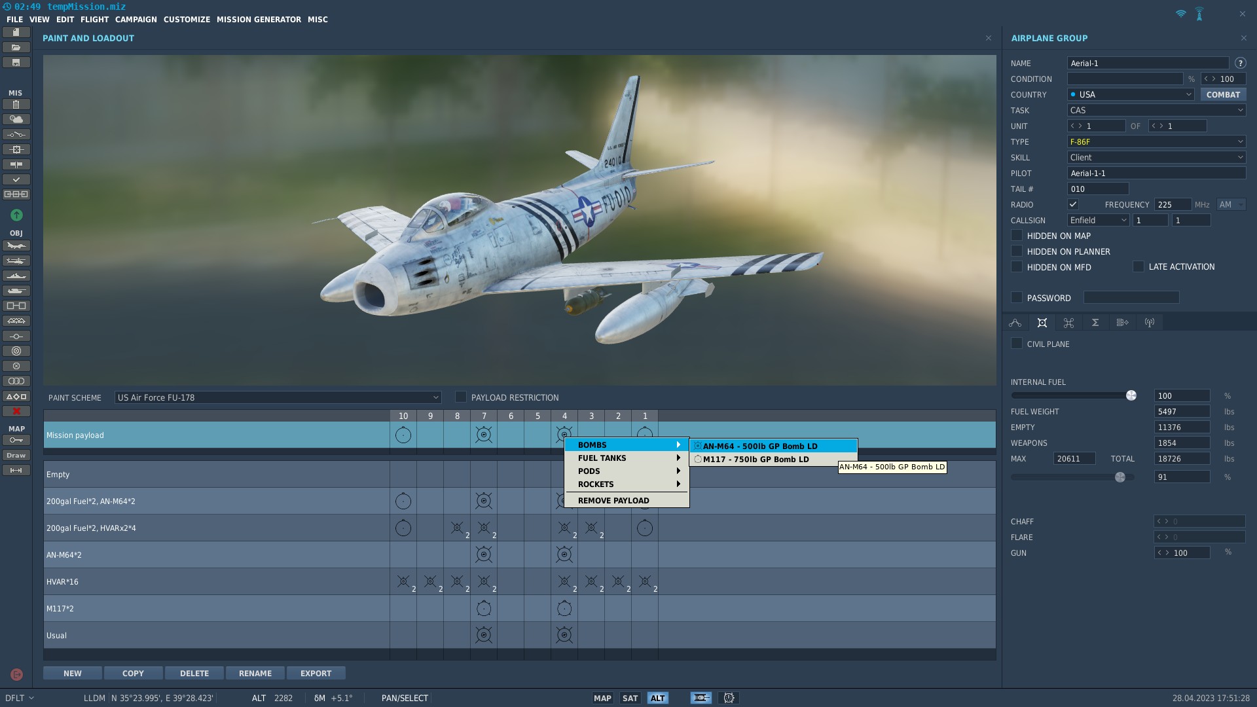This screenshot has width=1257, height=707.
Task: Choose AN-M64 500lb GP Bomb LD
Action: coord(774,446)
